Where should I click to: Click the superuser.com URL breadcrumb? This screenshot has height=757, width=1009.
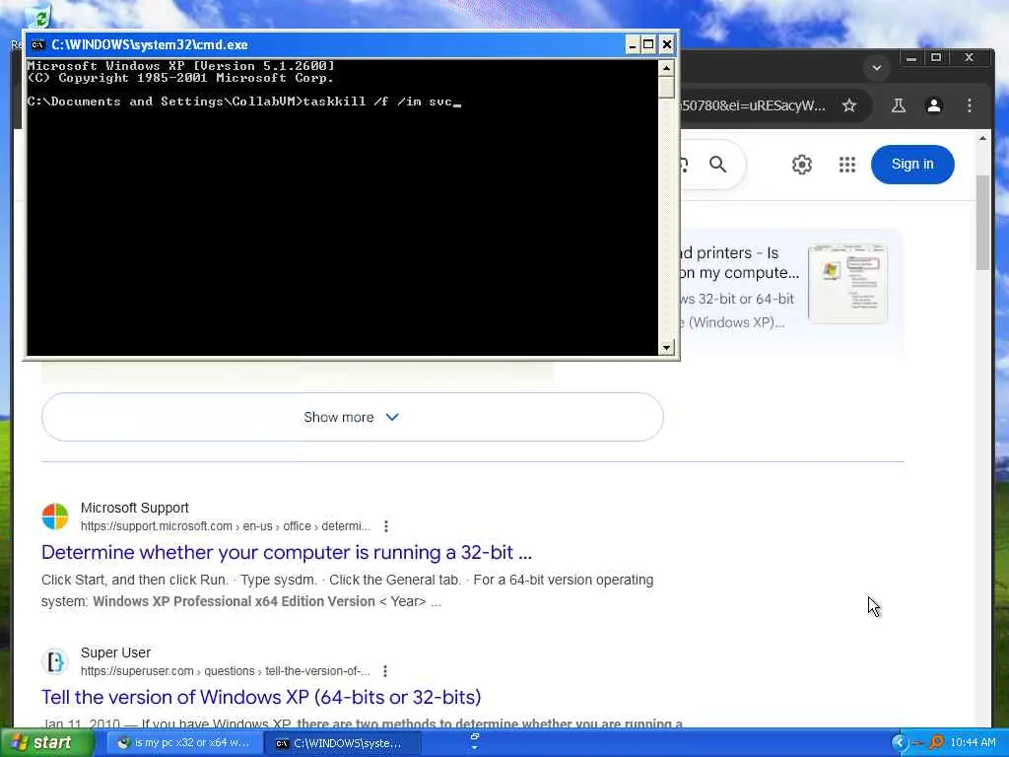(226, 671)
